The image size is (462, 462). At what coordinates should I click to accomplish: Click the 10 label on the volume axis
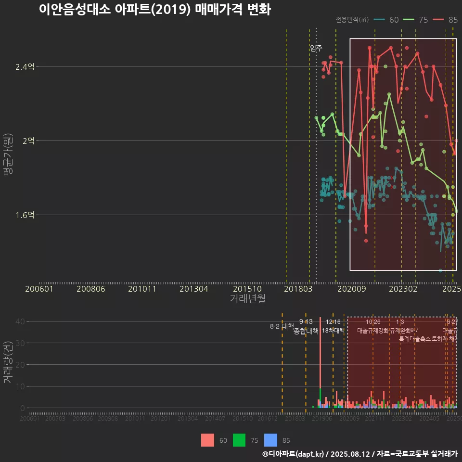pyautogui.click(x=20, y=386)
